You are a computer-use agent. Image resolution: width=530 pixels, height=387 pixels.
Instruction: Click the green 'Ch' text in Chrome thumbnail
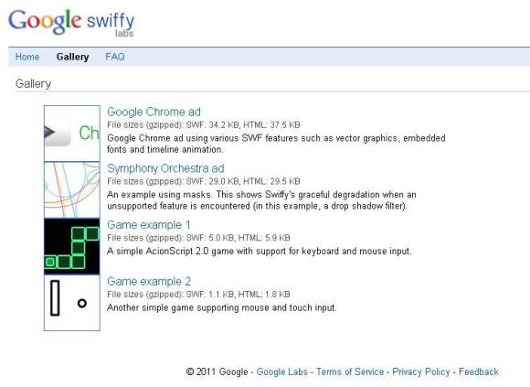tap(89, 133)
